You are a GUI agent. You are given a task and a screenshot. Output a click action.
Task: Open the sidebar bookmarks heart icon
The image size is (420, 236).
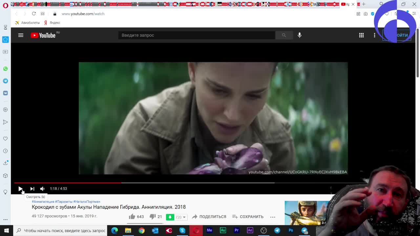5,139
